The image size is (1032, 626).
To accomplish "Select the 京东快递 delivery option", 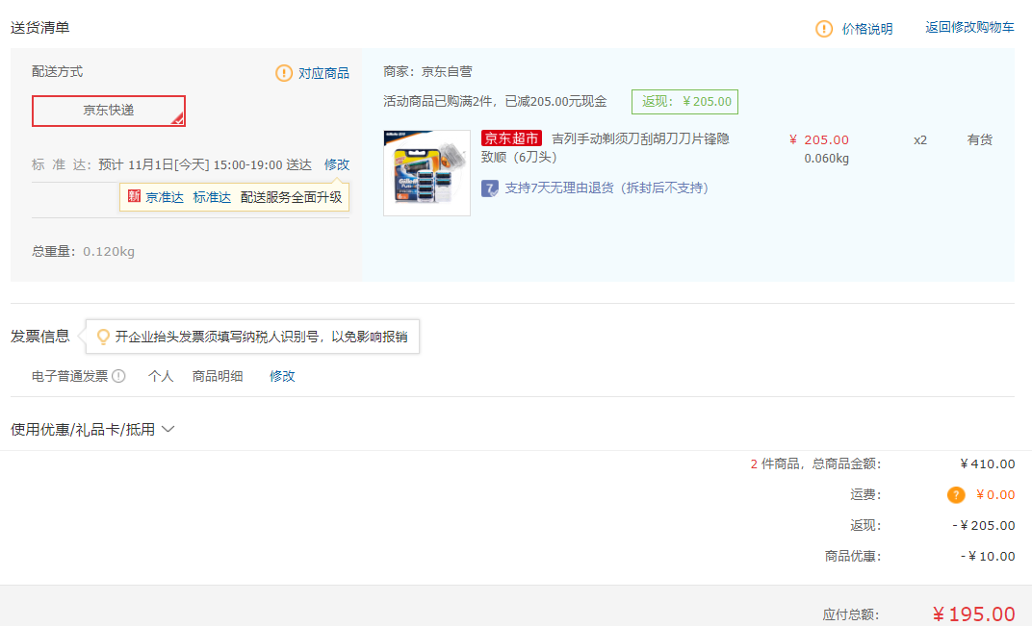I will pos(109,111).
